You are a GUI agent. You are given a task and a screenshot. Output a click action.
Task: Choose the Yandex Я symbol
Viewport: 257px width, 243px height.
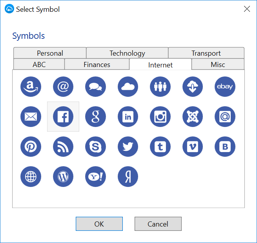128,176
